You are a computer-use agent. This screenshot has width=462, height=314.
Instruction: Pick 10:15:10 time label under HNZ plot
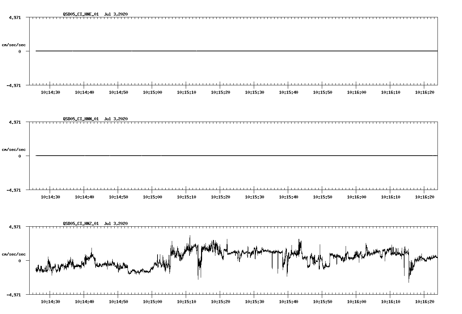(x=186, y=302)
